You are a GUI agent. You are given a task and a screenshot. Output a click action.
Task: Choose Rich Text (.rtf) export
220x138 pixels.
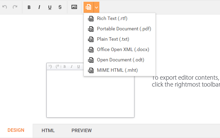click(x=112, y=19)
